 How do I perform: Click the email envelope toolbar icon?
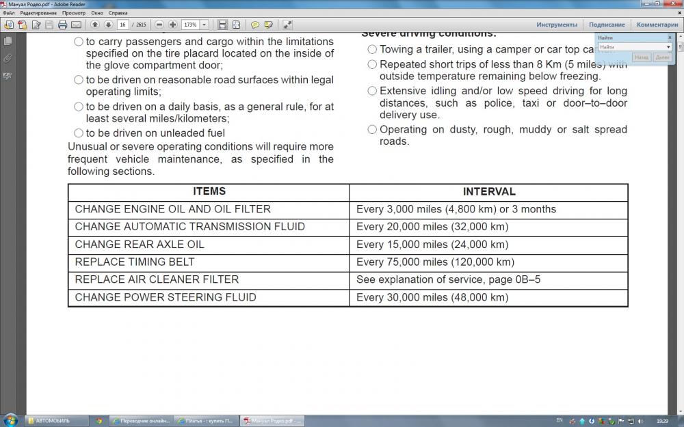77,25
